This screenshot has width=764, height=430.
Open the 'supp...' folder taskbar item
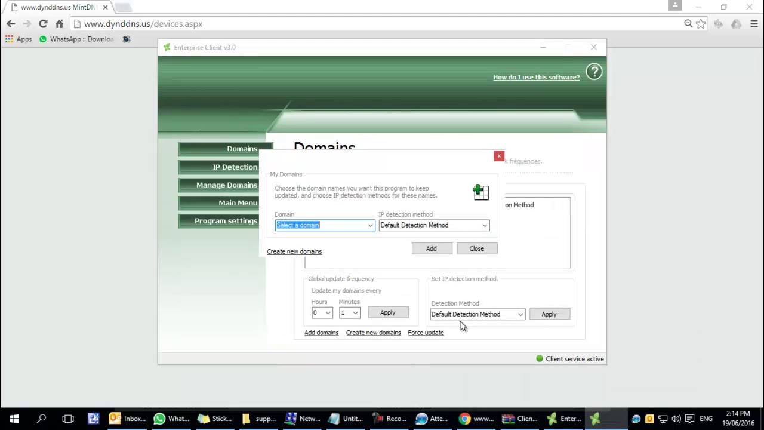tap(259, 419)
